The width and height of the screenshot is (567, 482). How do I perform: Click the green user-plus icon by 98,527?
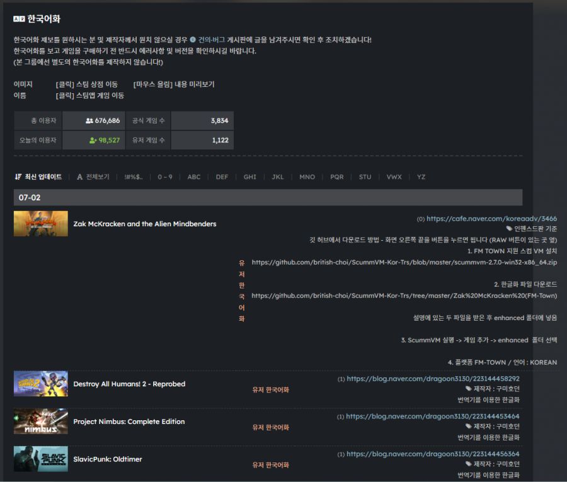click(93, 140)
